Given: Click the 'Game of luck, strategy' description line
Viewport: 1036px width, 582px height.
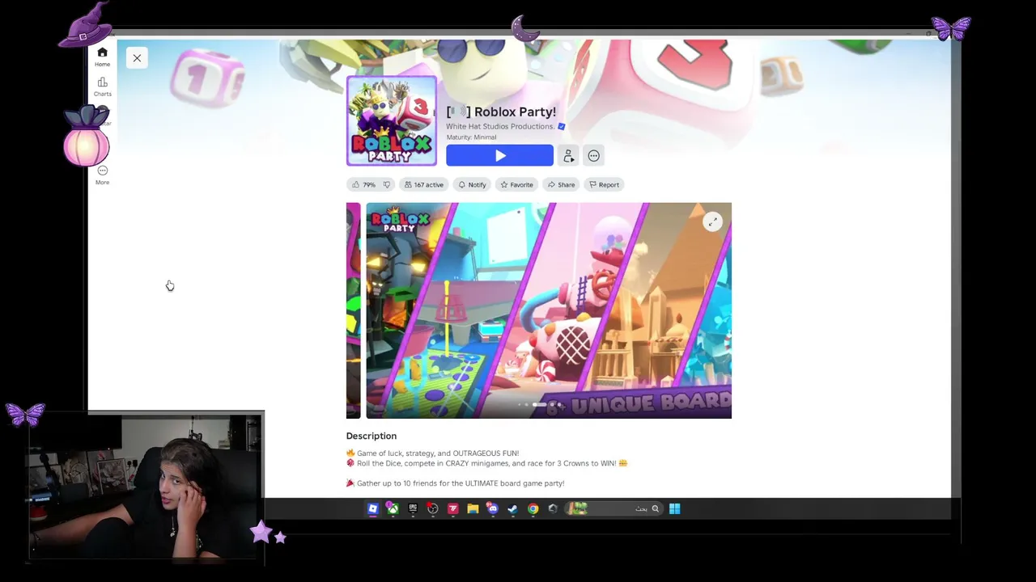Looking at the screenshot, I should (x=433, y=453).
